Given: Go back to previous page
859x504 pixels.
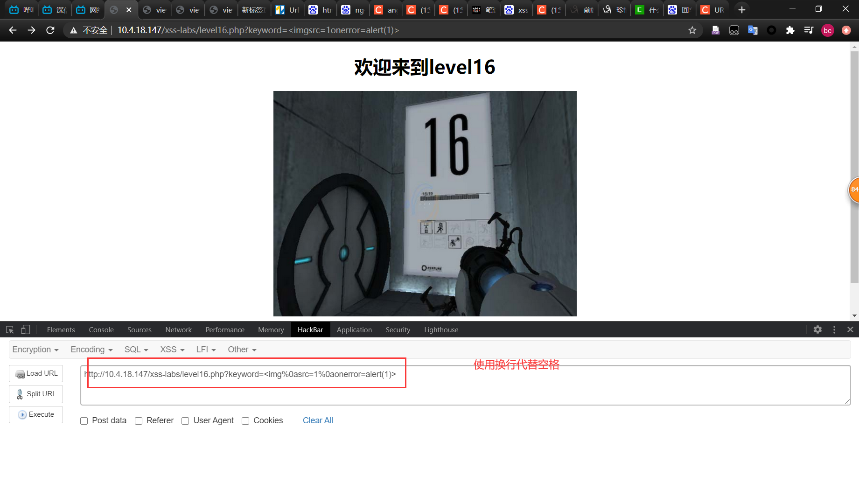Looking at the screenshot, I should (13, 30).
